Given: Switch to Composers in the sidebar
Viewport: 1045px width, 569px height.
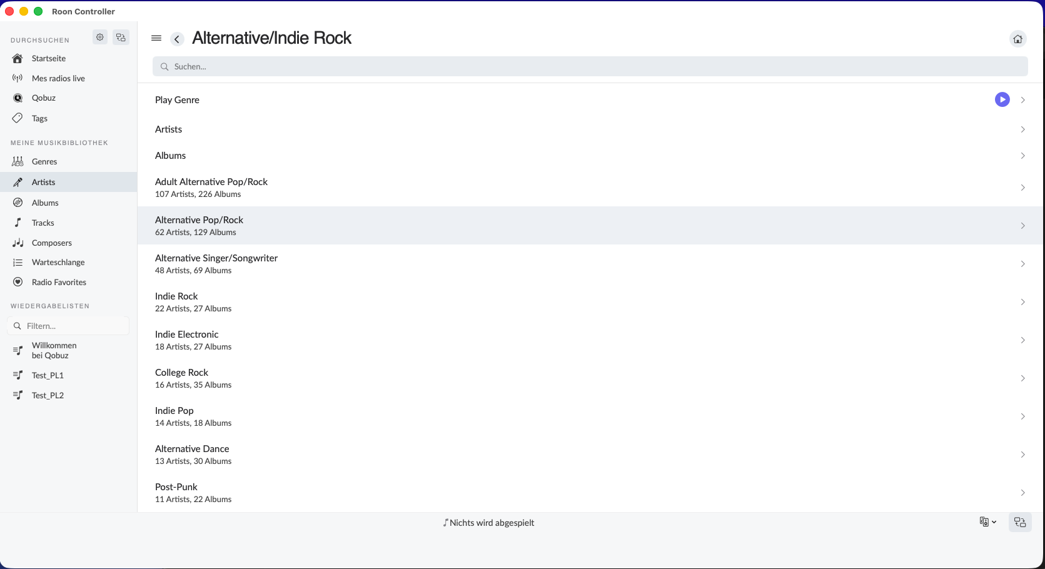Looking at the screenshot, I should [x=51, y=243].
